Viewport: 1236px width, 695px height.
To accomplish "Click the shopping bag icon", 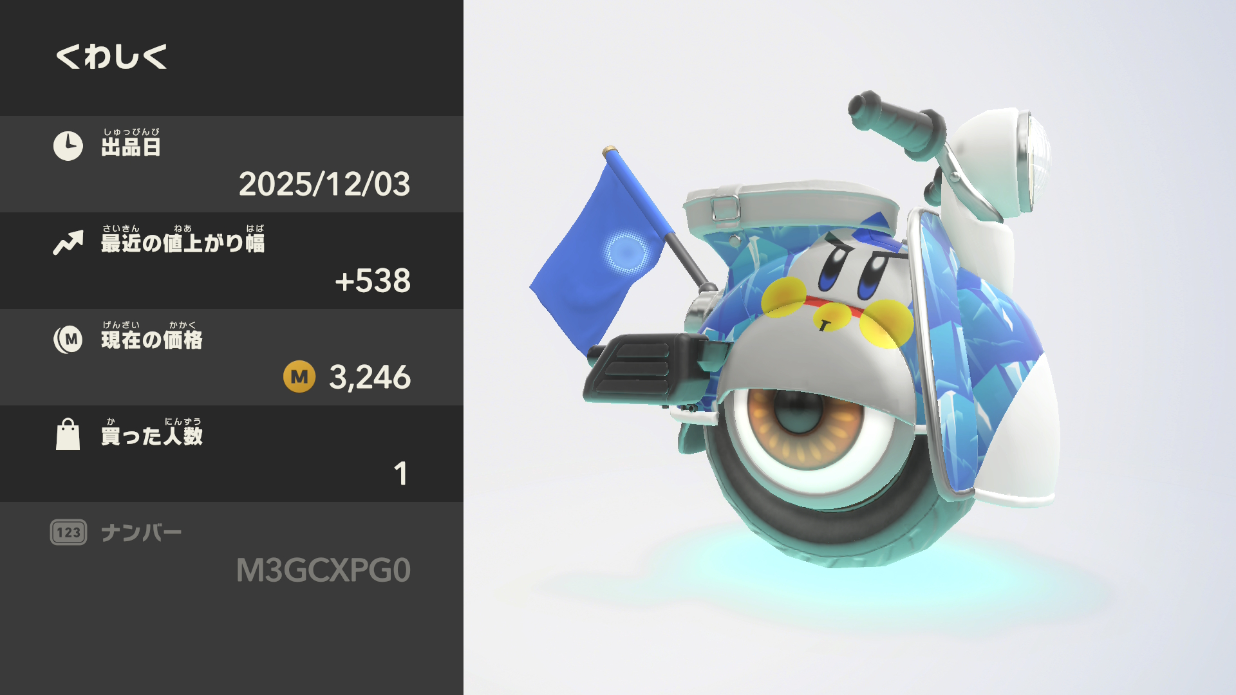I will [68, 434].
